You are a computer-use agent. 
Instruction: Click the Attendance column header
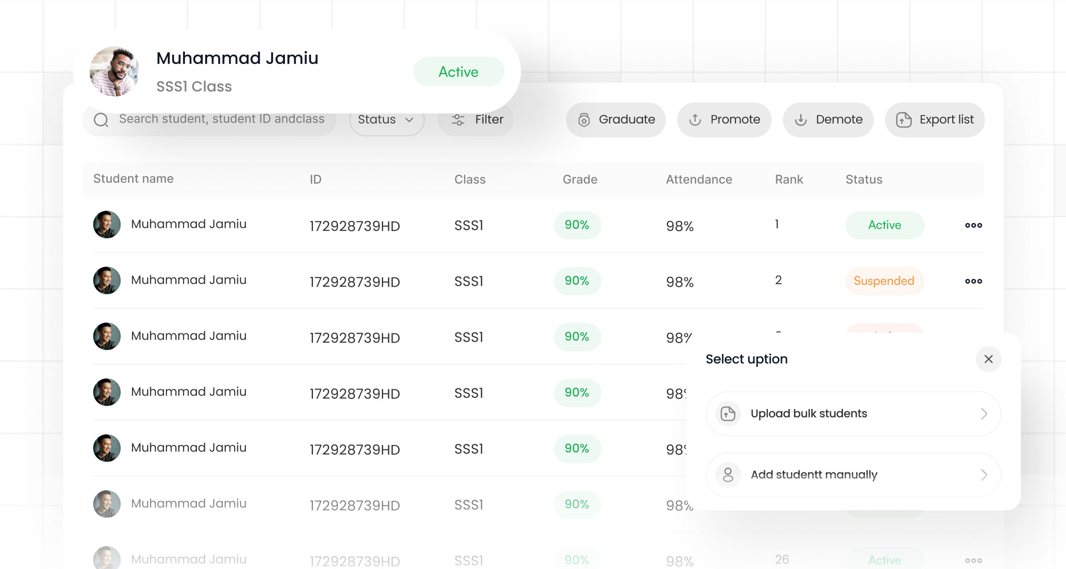[699, 180]
